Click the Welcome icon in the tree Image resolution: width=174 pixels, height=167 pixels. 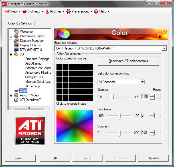point(16,32)
